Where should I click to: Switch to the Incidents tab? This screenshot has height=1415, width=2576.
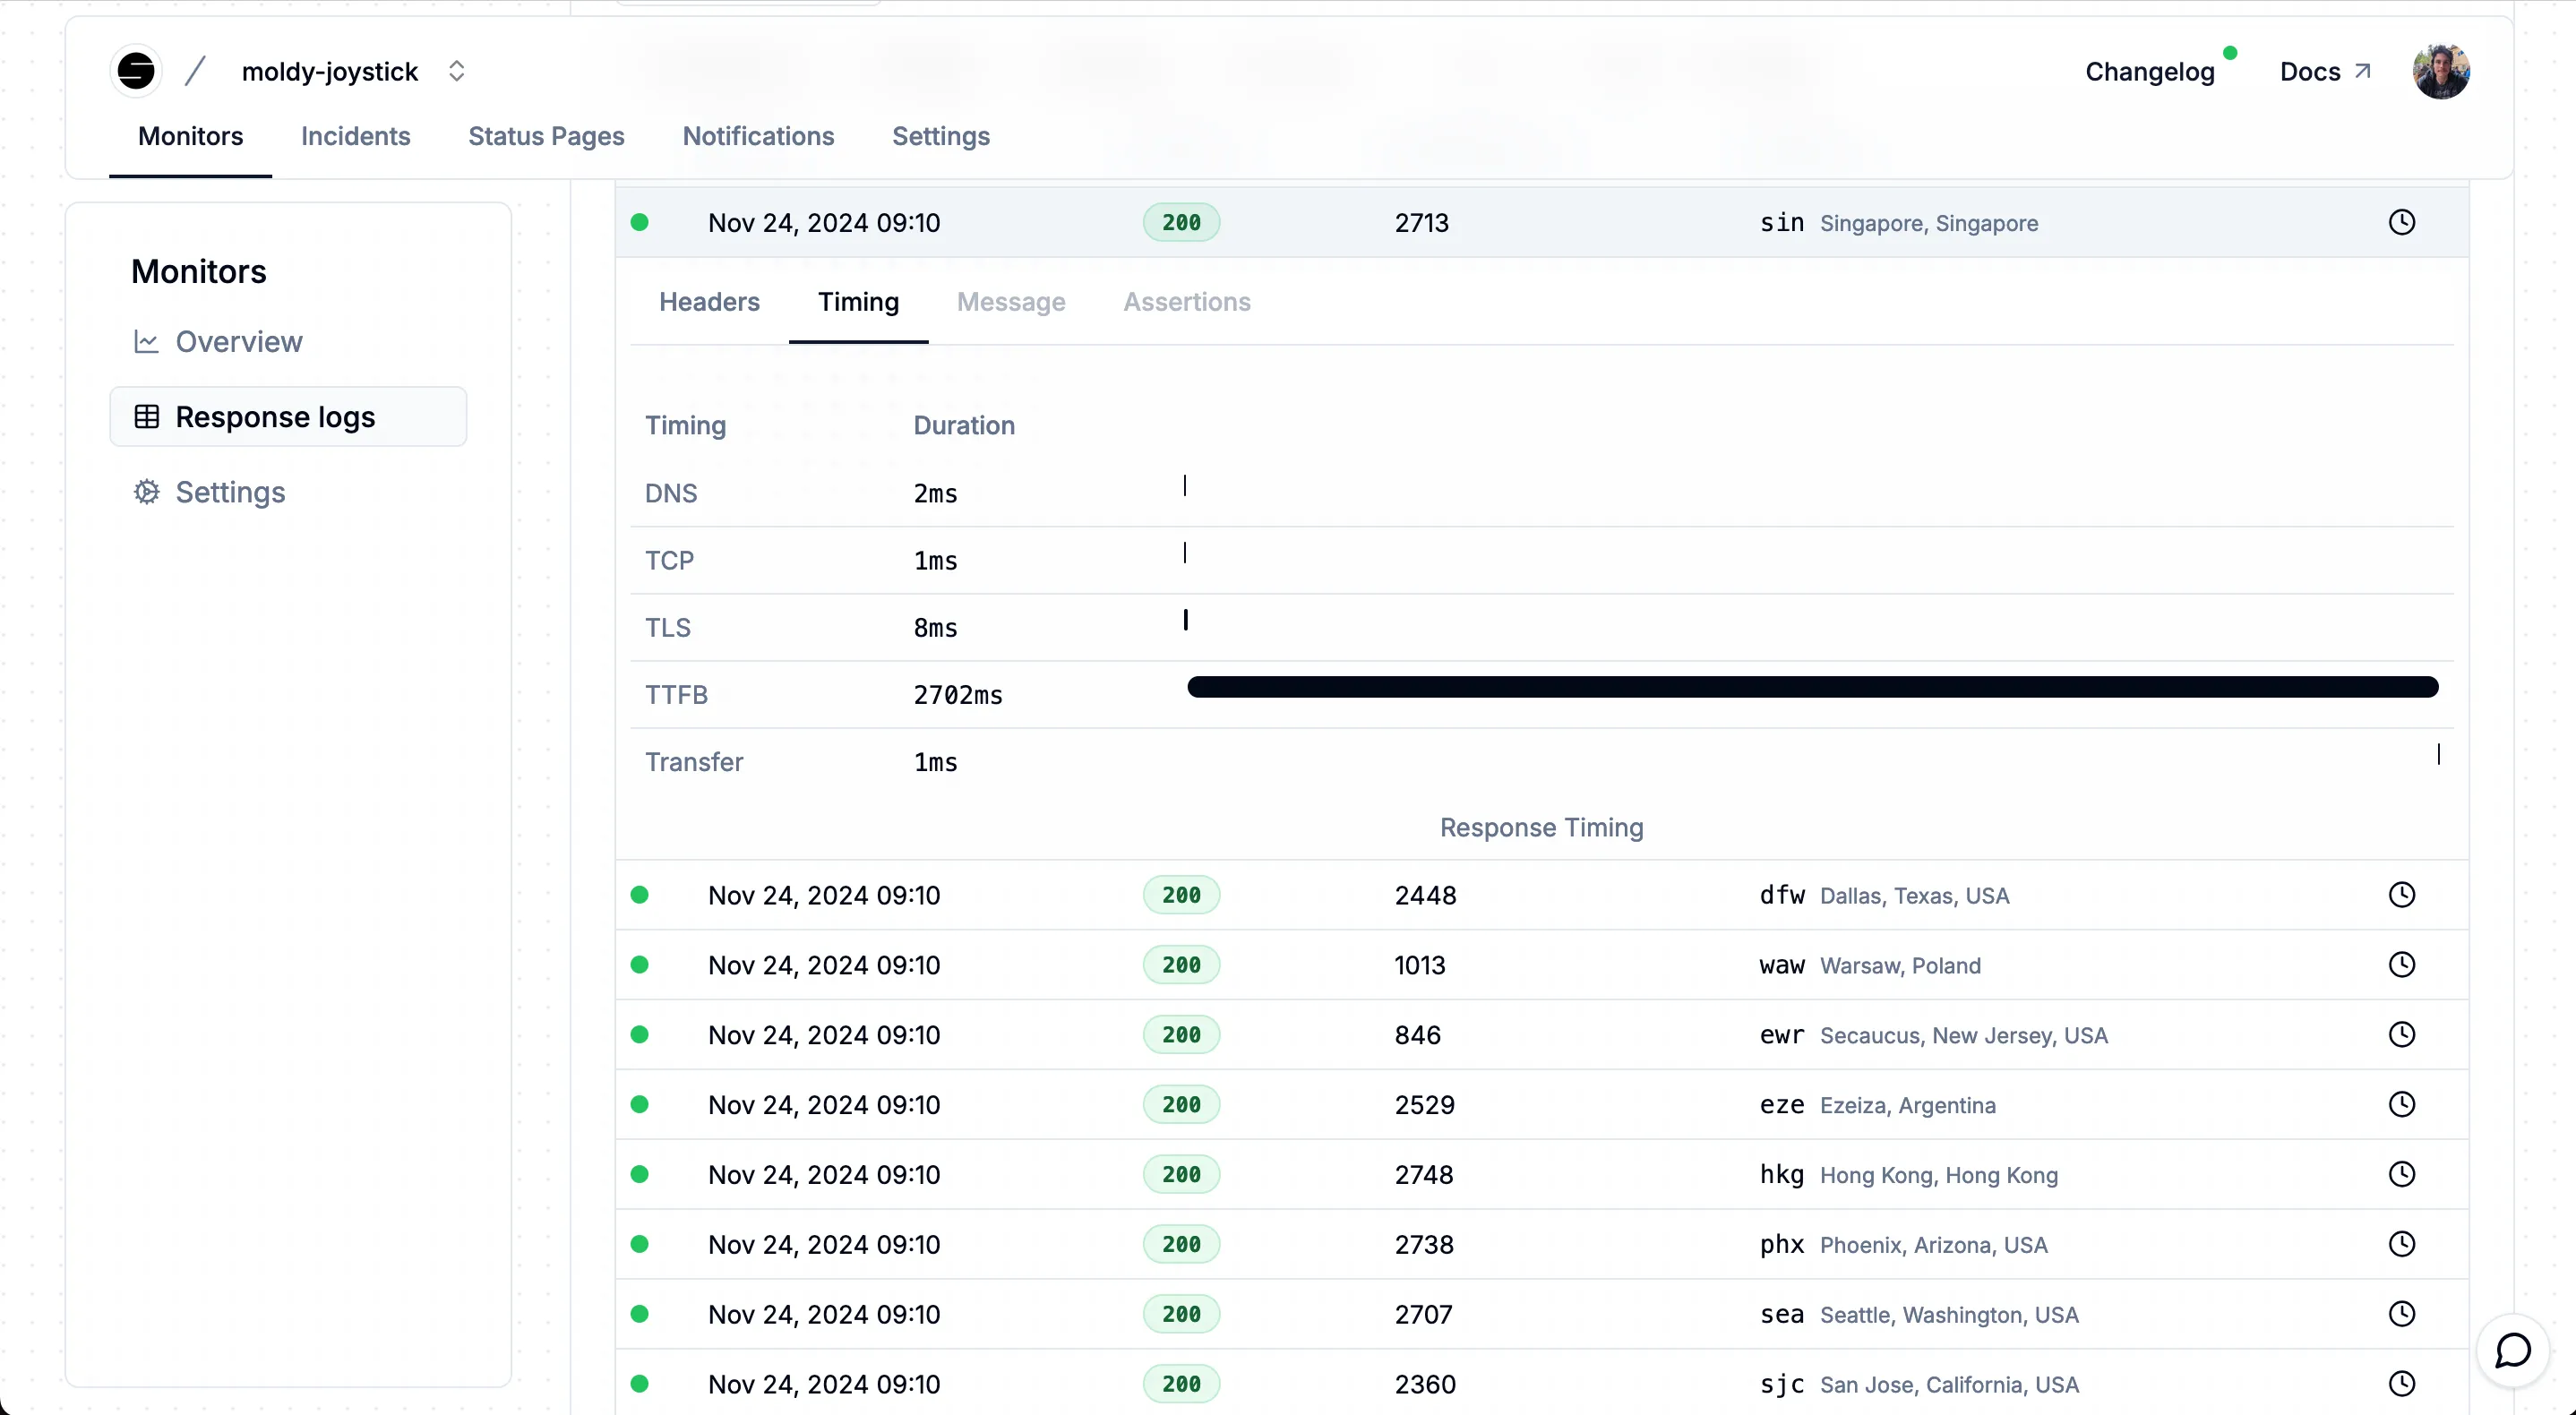tap(355, 136)
